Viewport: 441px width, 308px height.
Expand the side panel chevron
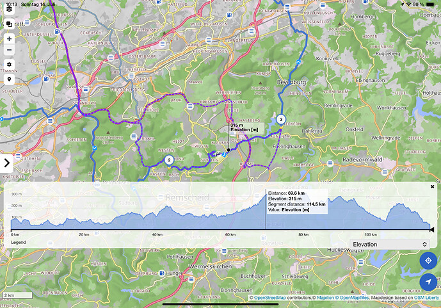[x=7, y=163]
